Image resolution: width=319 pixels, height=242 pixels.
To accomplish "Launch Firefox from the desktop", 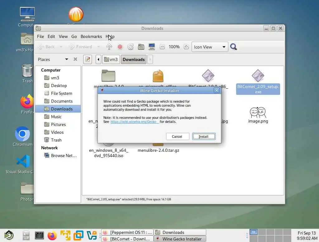I will coord(27,101).
